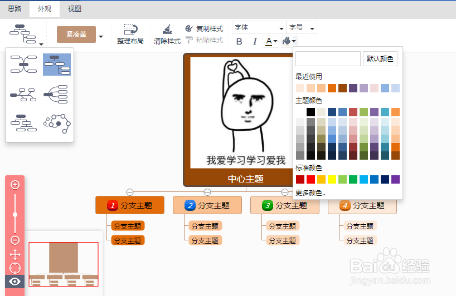Open the 字号 font size dropdown
456x296 pixels.
[x=302, y=28]
